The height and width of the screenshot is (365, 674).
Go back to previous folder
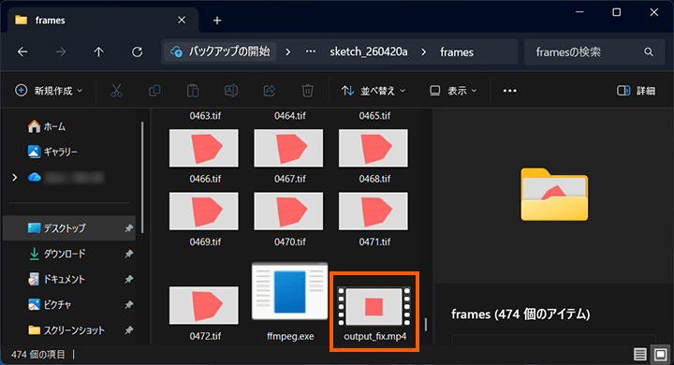22,52
